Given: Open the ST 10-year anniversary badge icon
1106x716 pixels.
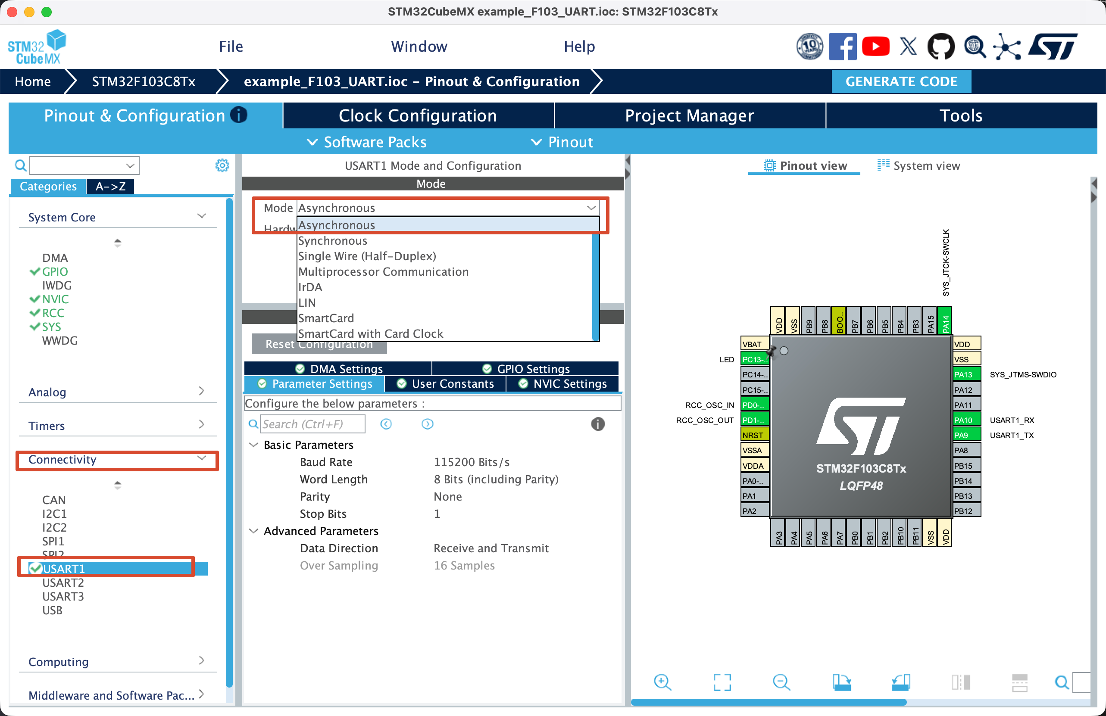Looking at the screenshot, I should click(x=809, y=46).
